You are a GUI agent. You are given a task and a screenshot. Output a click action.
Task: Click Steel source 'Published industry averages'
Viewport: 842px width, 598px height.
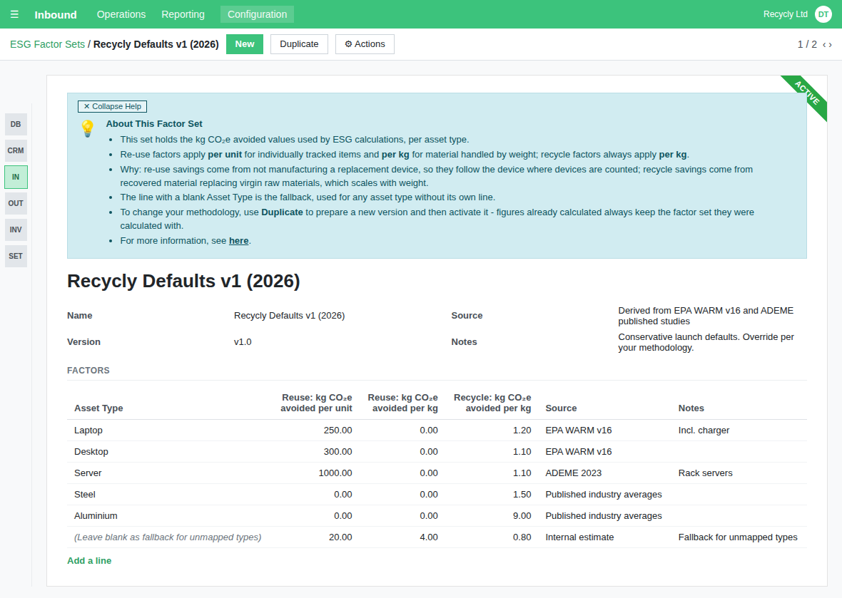click(604, 495)
